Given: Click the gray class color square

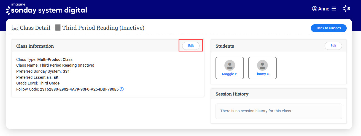Looking at the screenshot, I should click(x=58, y=28).
